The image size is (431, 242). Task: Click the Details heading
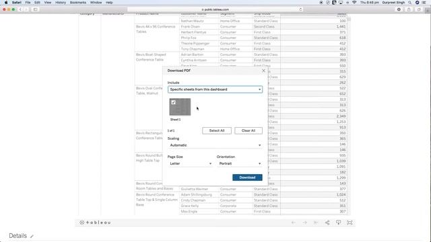click(18, 236)
